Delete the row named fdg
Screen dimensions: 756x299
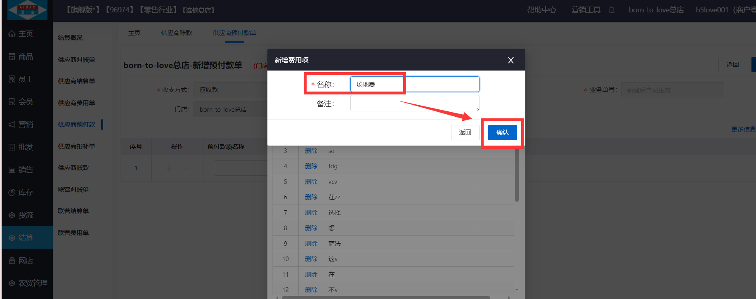tap(311, 166)
